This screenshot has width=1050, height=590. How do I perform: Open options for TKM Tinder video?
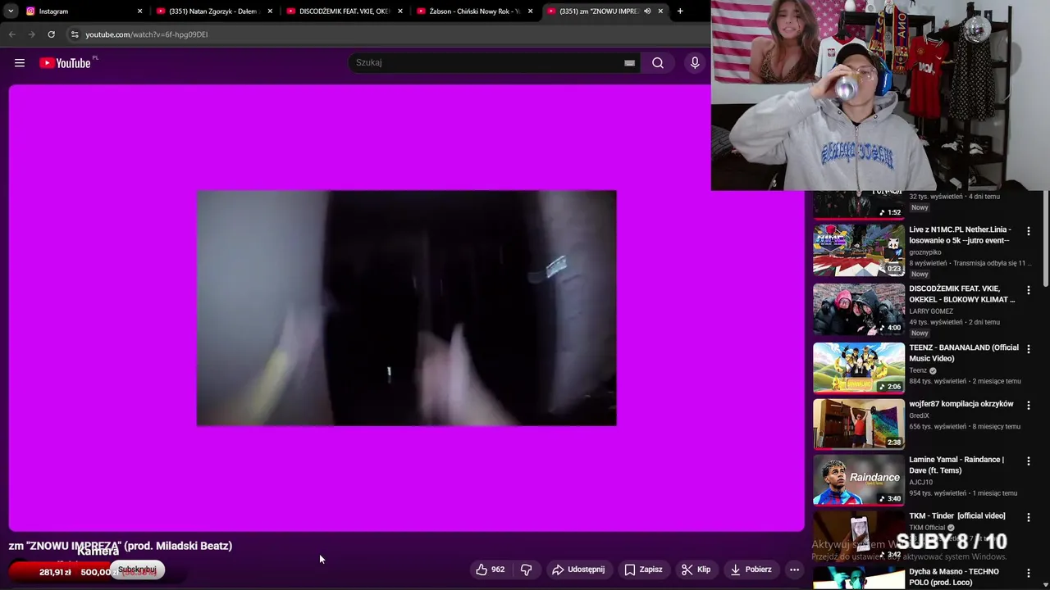(1029, 518)
